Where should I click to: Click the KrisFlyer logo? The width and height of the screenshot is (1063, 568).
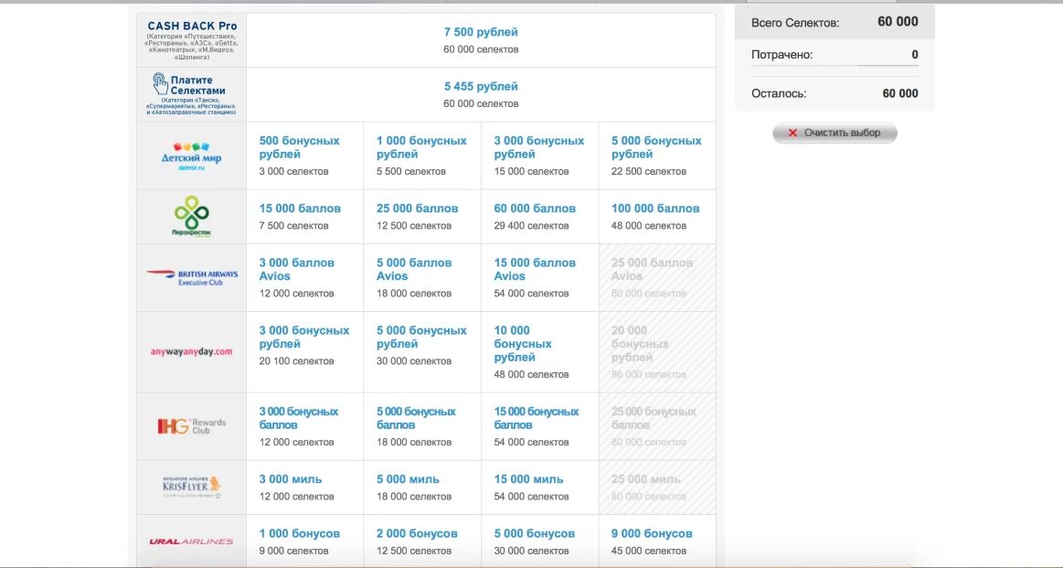pos(191,488)
